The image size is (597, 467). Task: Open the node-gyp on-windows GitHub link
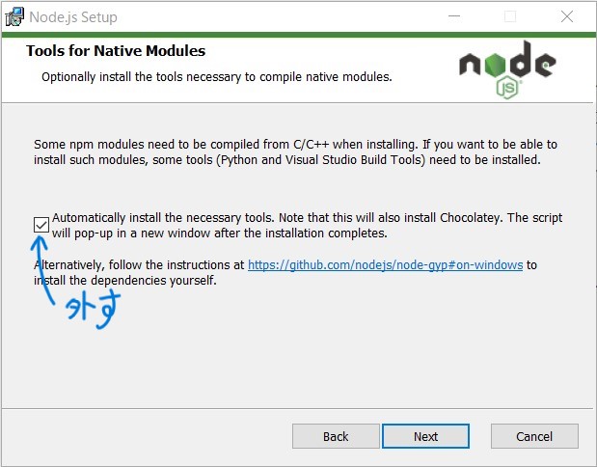(386, 264)
